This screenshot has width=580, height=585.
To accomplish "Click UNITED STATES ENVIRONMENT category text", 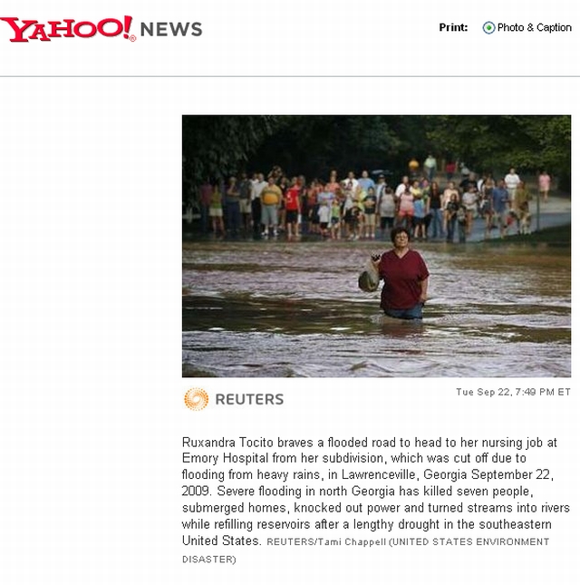I will tap(470, 541).
